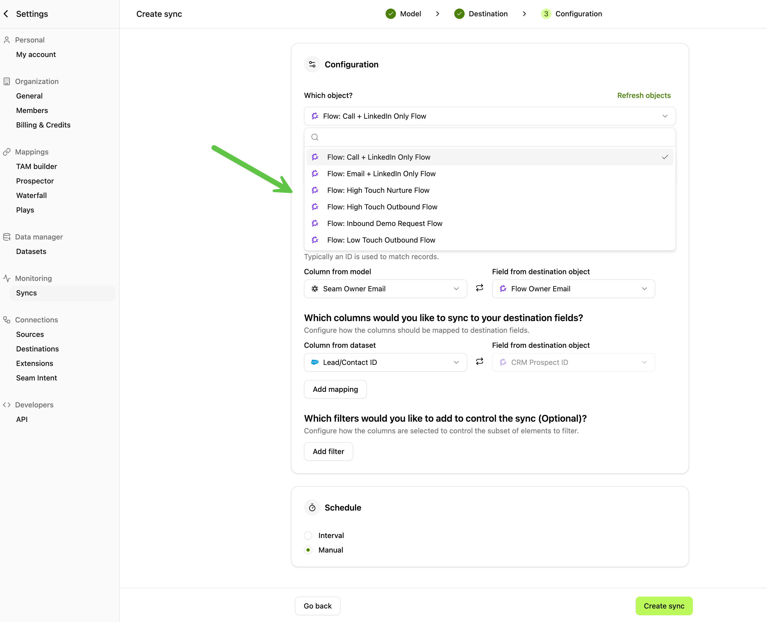This screenshot has height=622, width=767.
Task: Select the Manual schedule radio button
Action: click(x=308, y=550)
